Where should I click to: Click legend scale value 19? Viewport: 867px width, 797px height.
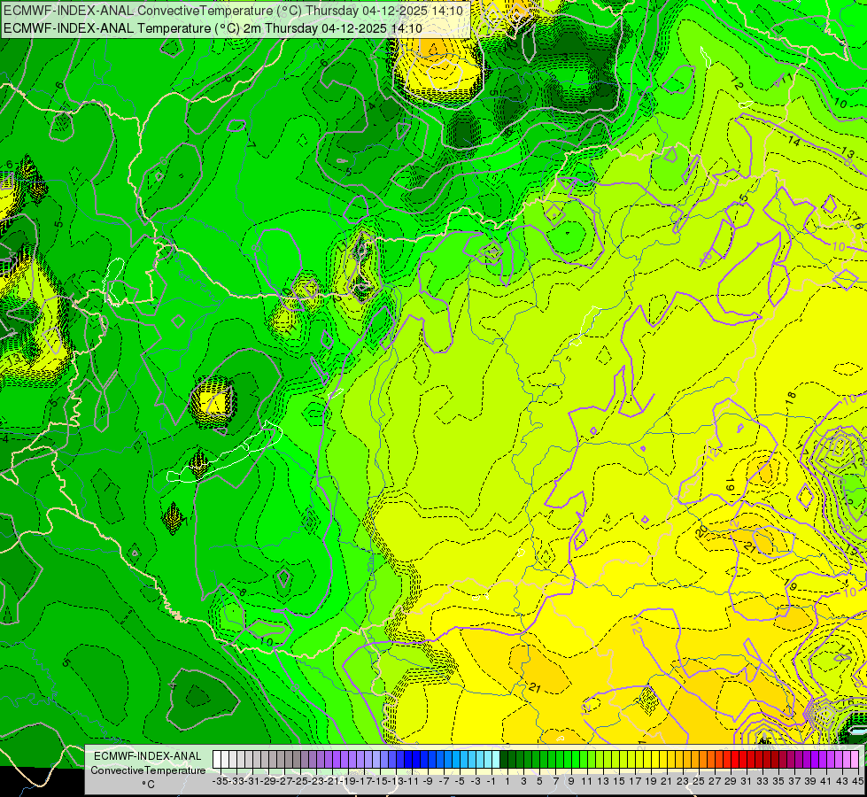pyautogui.click(x=651, y=781)
